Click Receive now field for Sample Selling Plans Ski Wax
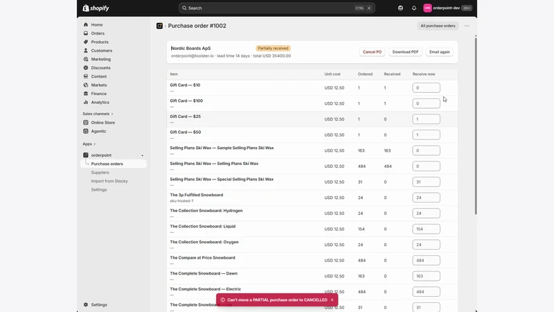554x312 pixels. 426,150
